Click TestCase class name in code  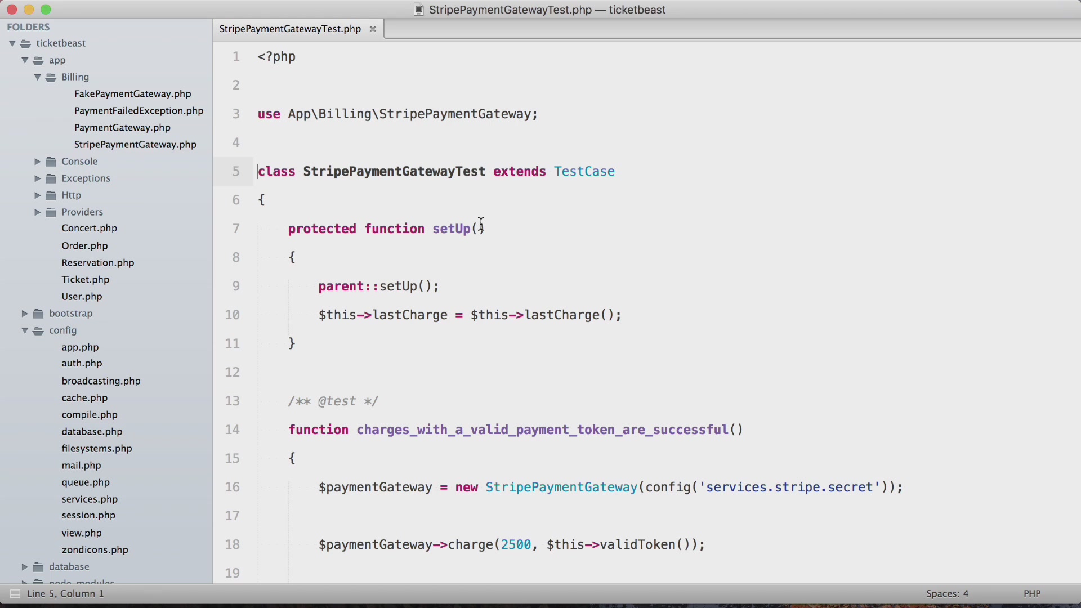[584, 171]
